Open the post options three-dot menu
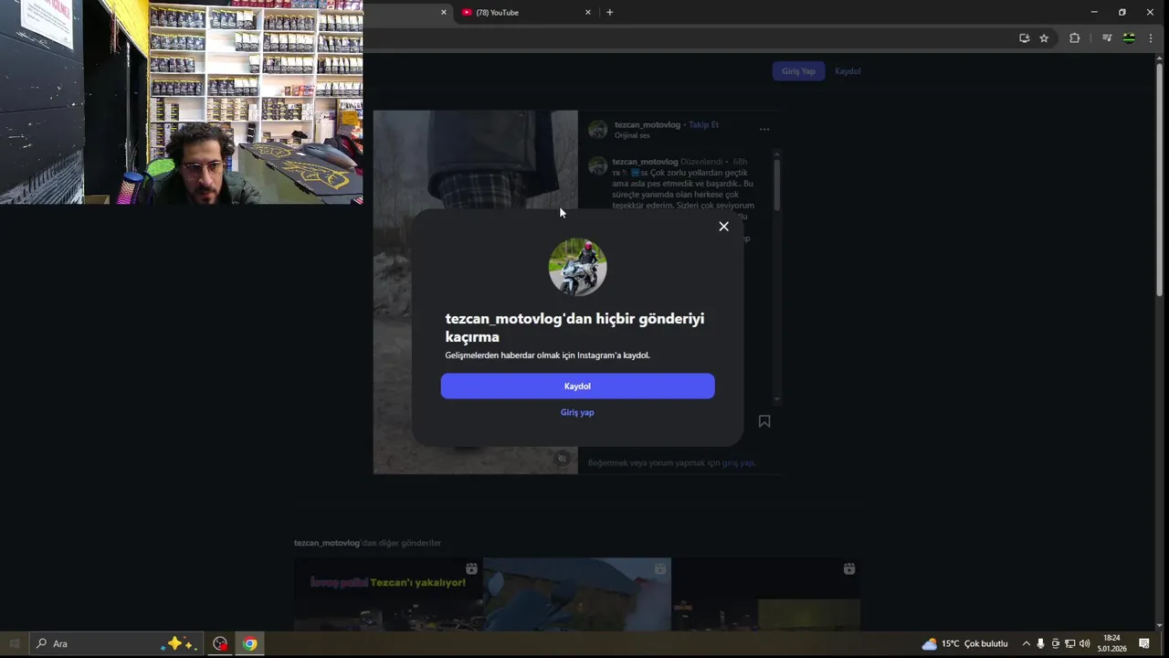This screenshot has width=1169, height=658. (x=764, y=130)
